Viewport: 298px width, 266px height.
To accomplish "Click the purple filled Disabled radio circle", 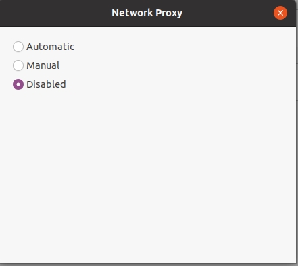I will pos(18,84).
